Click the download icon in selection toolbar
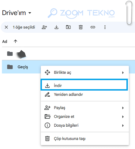The image size is (135, 149). 56,27
